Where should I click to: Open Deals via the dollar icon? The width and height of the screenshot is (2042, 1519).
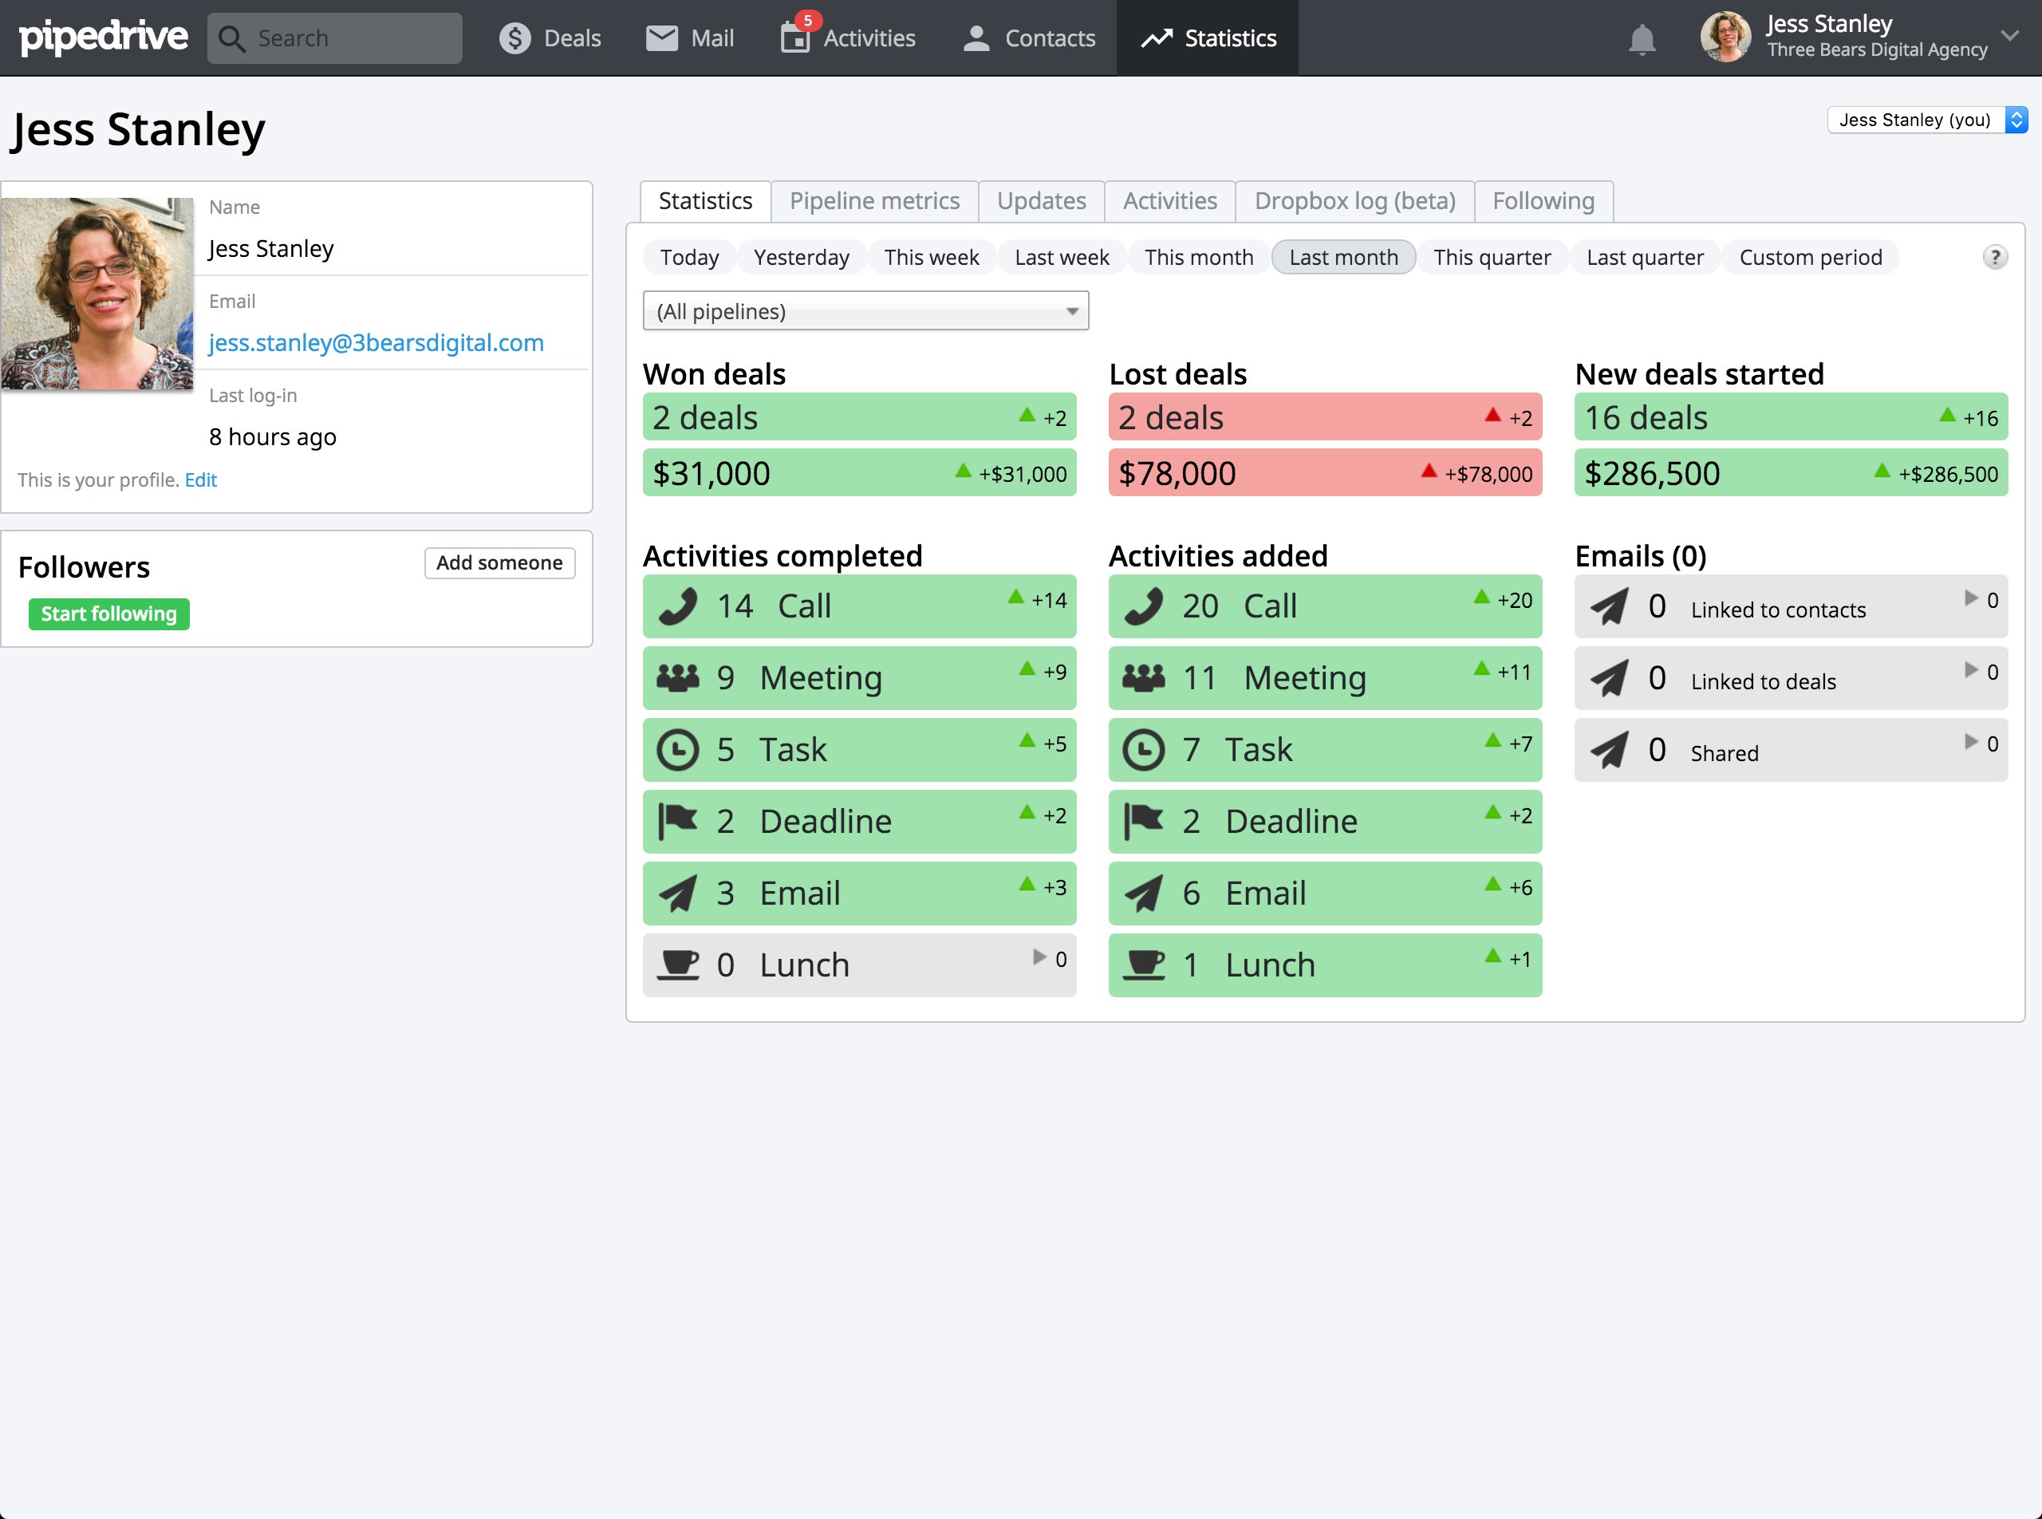pyautogui.click(x=514, y=37)
